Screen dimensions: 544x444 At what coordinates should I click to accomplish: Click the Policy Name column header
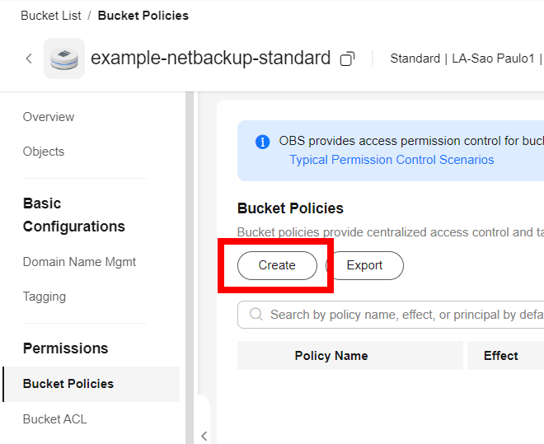[331, 356]
